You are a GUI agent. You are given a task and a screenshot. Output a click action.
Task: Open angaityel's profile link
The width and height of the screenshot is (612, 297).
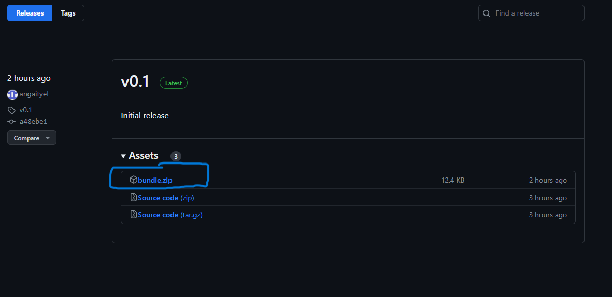pyautogui.click(x=34, y=94)
